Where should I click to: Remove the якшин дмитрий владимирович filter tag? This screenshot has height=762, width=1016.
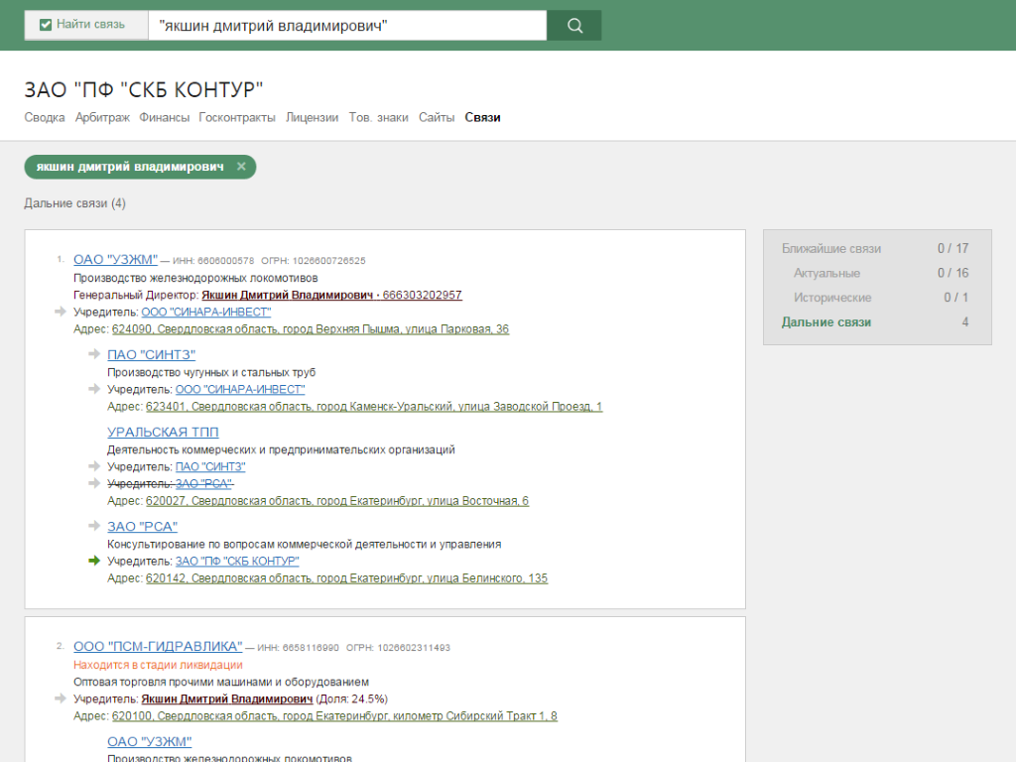pos(241,167)
